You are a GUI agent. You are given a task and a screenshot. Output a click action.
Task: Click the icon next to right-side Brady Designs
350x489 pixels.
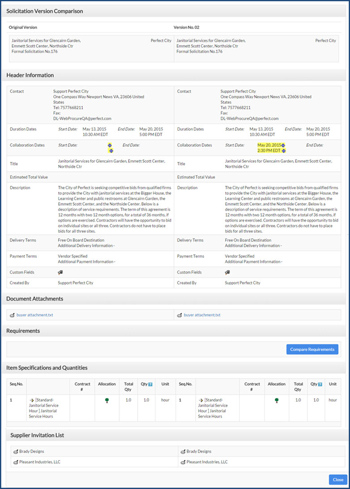click(x=183, y=451)
